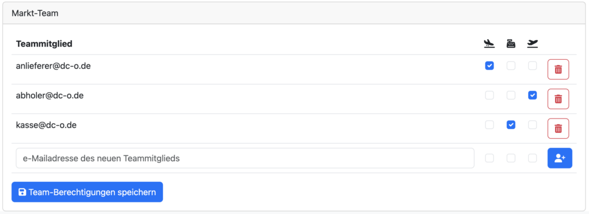Check landing permission for the new member row
The image size is (589, 214).
[489, 158]
